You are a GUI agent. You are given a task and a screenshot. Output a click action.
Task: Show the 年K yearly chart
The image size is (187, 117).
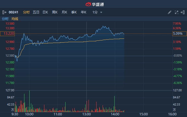[x=84, y=12]
